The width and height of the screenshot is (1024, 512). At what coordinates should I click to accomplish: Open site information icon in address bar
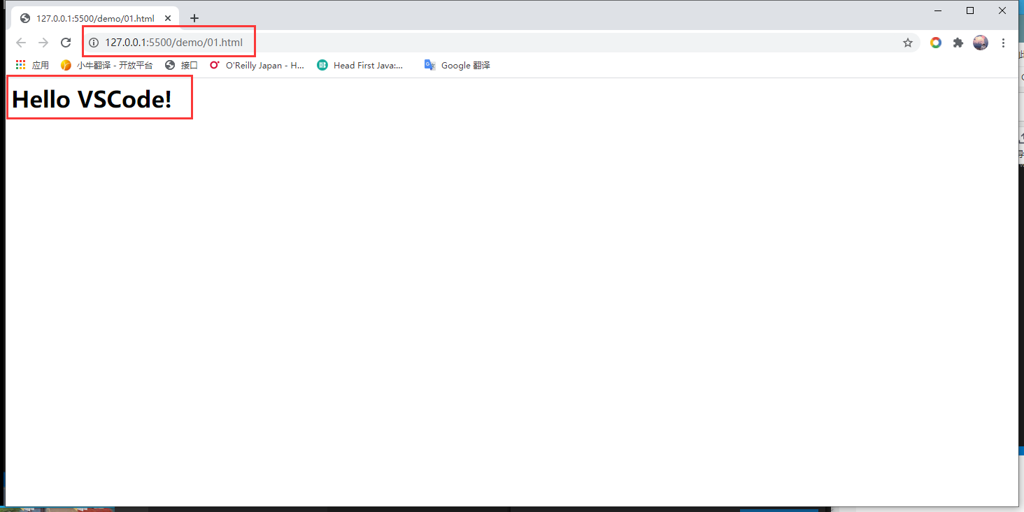coord(94,43)
